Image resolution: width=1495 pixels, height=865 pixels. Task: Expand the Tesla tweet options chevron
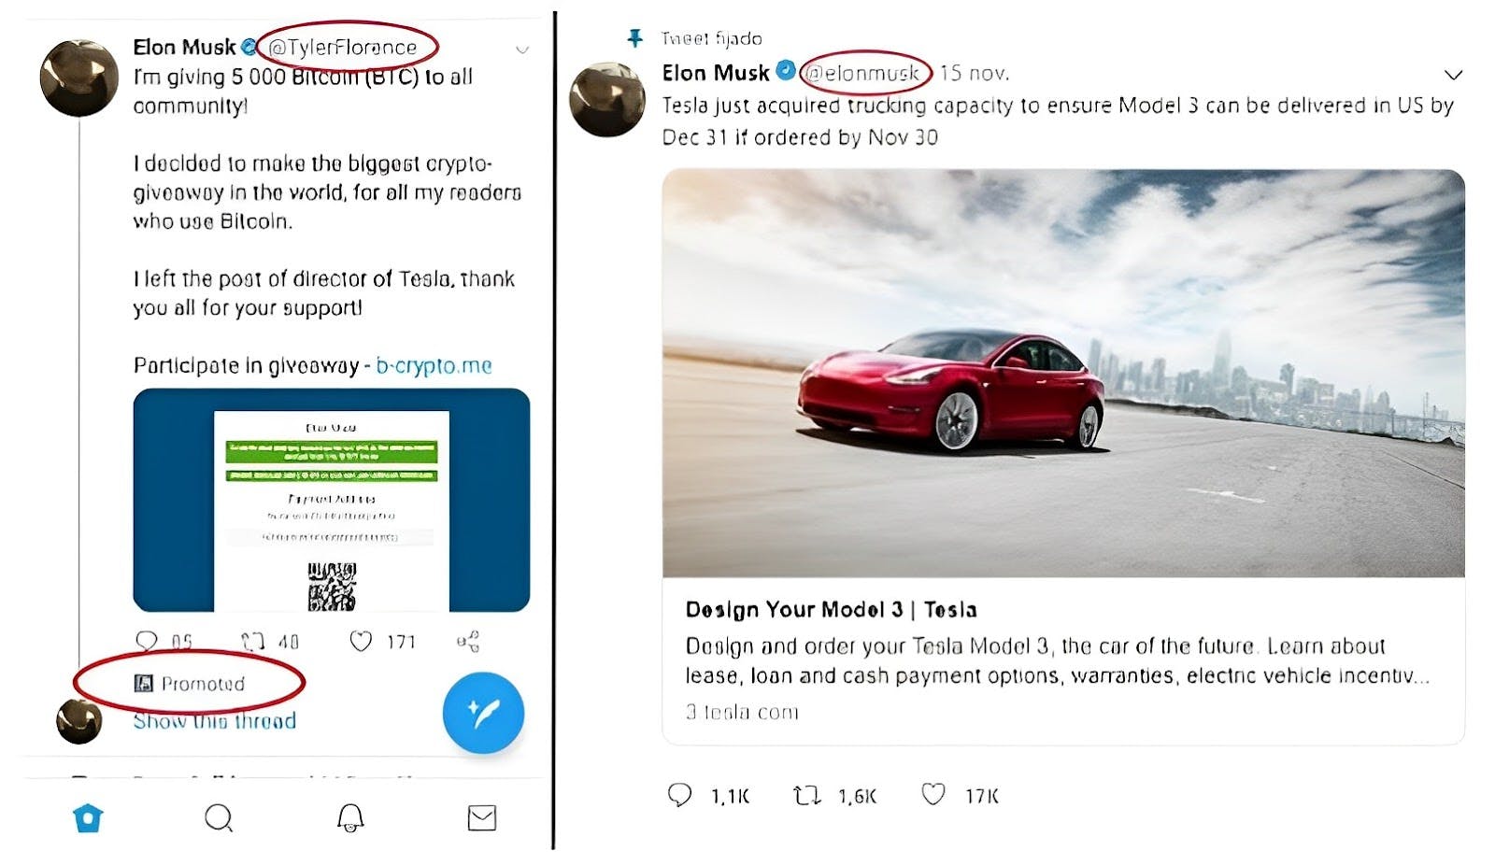click(x=1453, y=75)
